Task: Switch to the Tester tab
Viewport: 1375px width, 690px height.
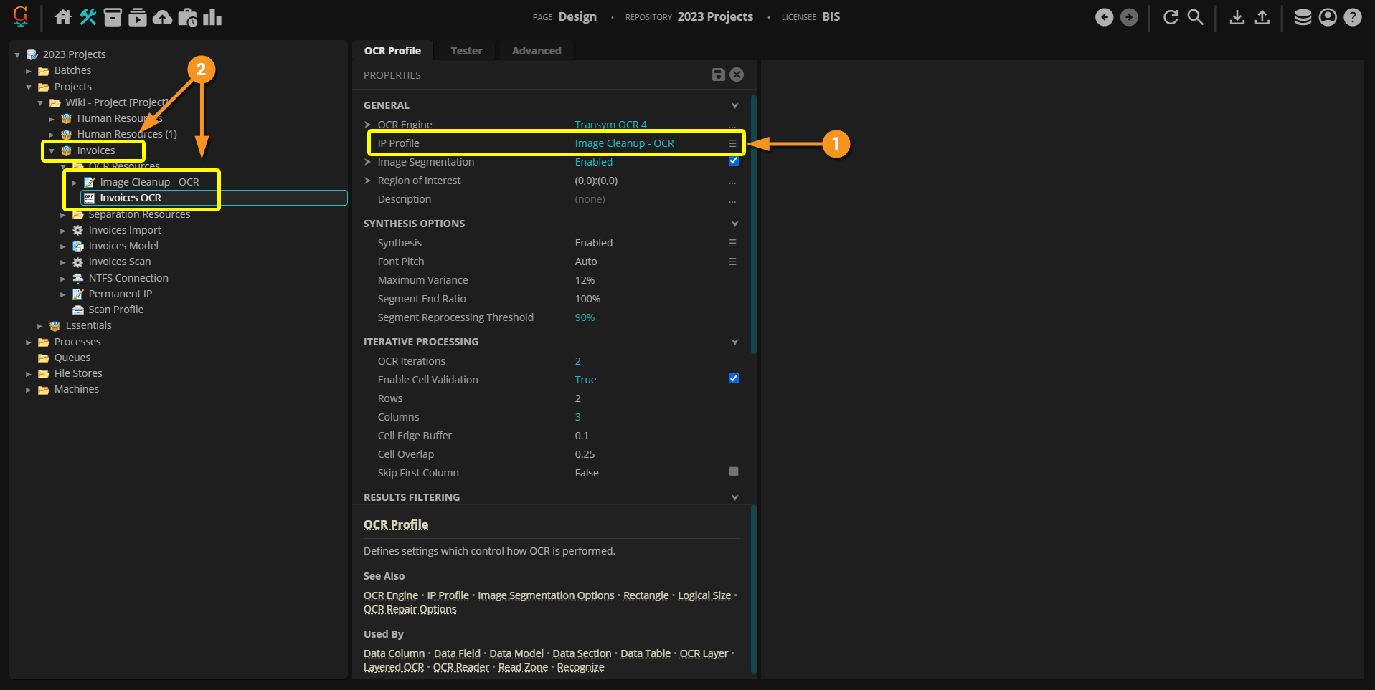Action: coord(466,51)
